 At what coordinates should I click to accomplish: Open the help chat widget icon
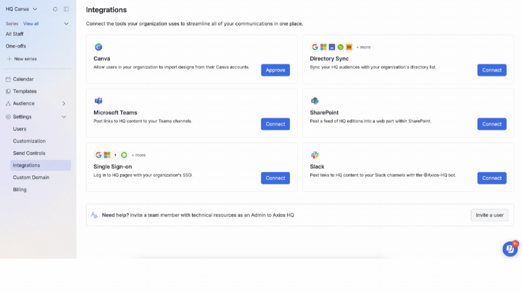click(x=510, y=249)
